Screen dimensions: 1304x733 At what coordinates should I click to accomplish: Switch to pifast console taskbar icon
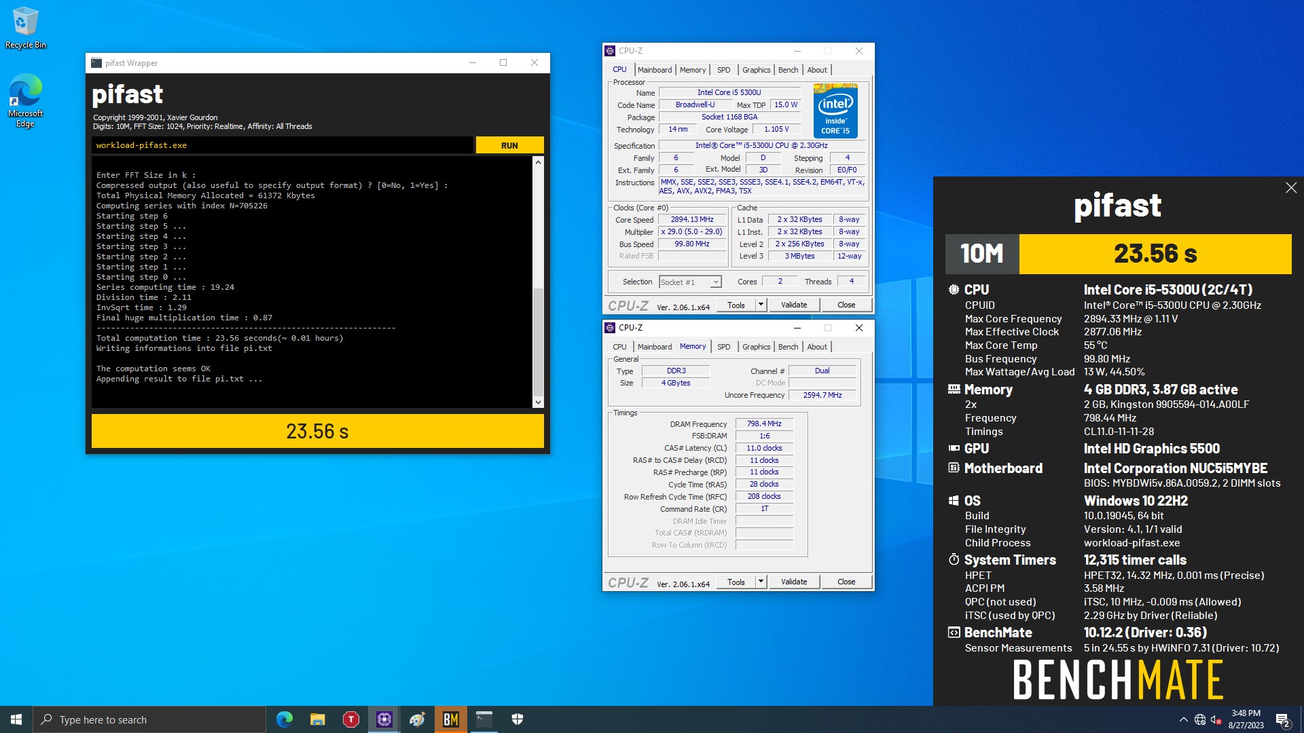pyautogui.click(x=484, y=719)
